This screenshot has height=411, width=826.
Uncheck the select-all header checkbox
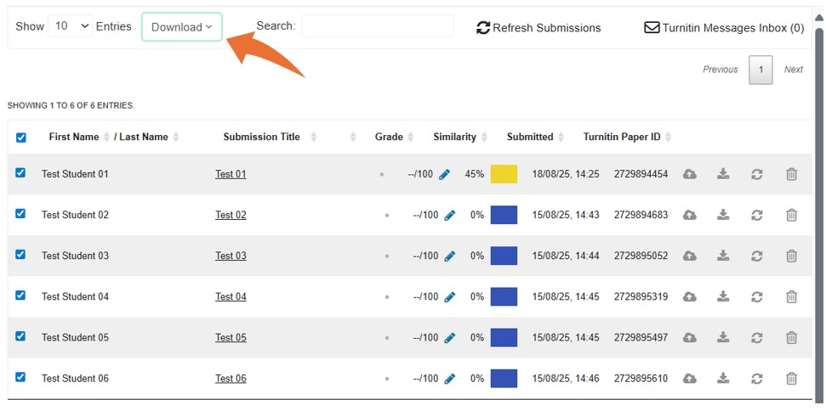21,138
